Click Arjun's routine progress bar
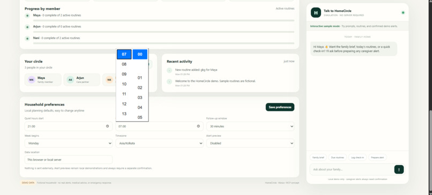Screen dimensions: 432x195 [163, 32]
